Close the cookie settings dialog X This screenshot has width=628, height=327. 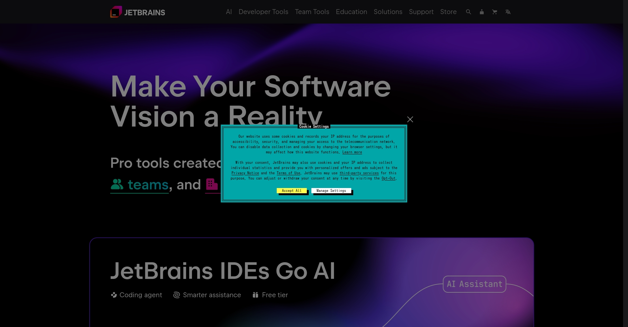(x=410, y=119)
